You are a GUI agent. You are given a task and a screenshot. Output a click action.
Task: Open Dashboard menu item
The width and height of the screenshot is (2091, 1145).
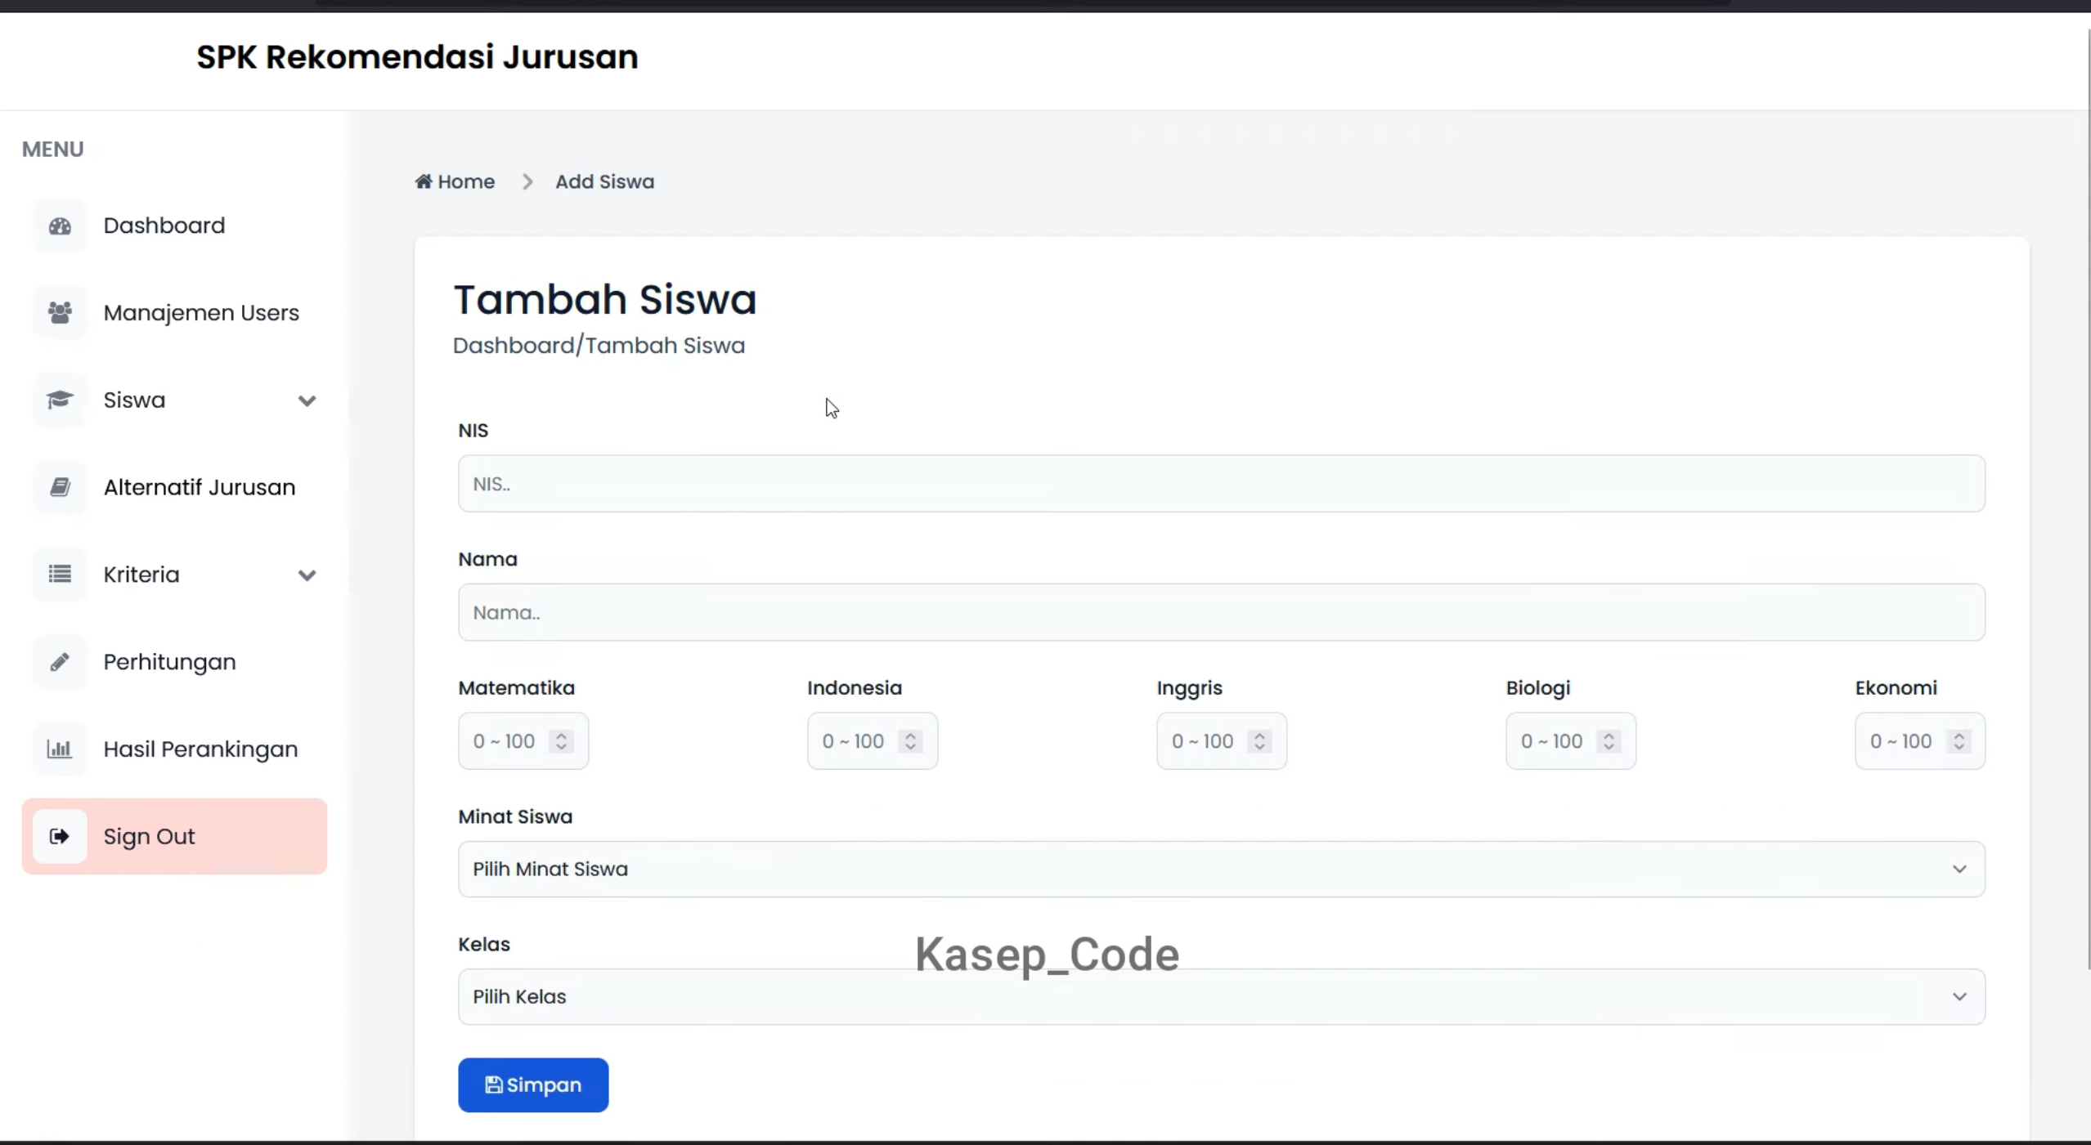175,226
